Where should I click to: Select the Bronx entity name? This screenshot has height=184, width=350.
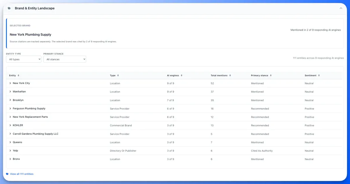coord(16,159)
